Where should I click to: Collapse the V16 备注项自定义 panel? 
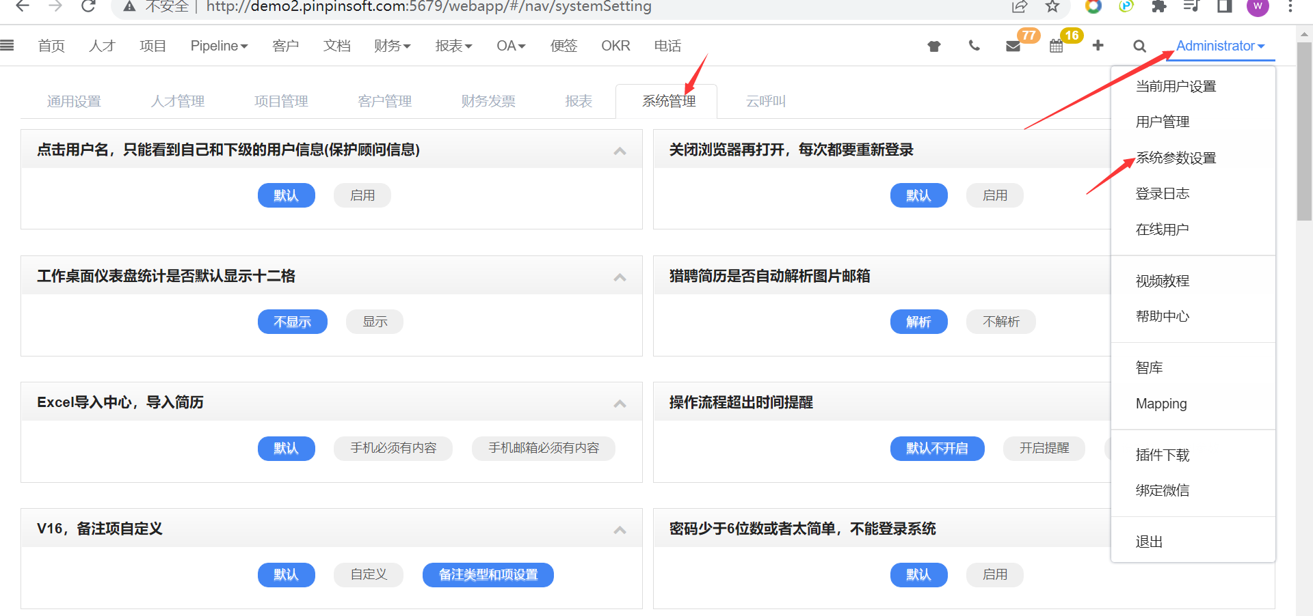point(620,530)
